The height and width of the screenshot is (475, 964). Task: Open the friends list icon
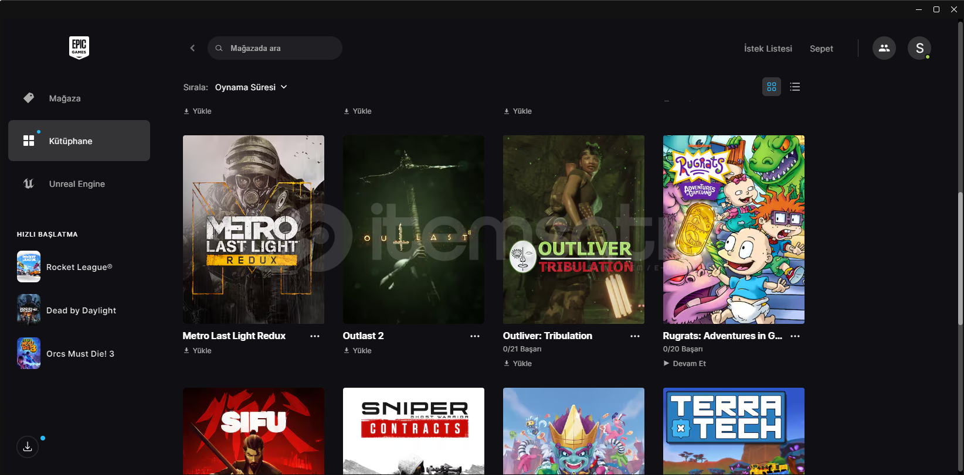click(x=884, y=48)
